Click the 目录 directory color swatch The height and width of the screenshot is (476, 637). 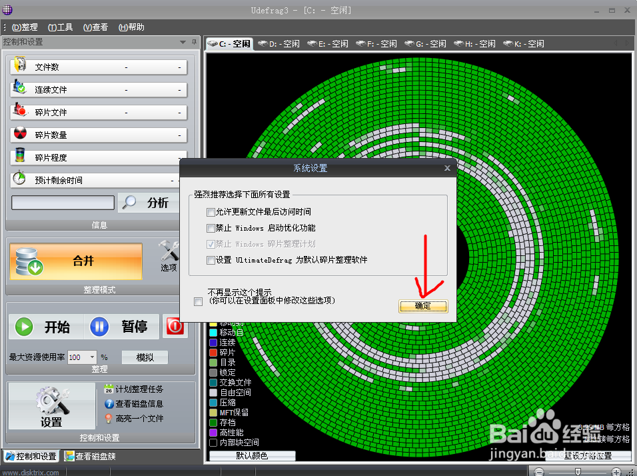(x=213, y=362)
